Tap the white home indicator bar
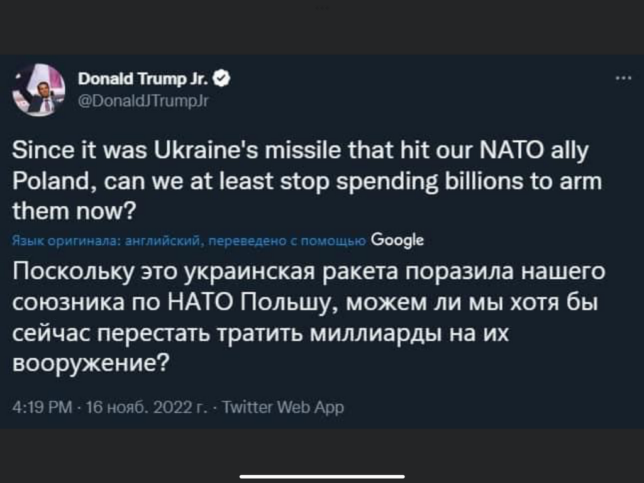Screen dimensions: 644x483 (x=322, y=476)
